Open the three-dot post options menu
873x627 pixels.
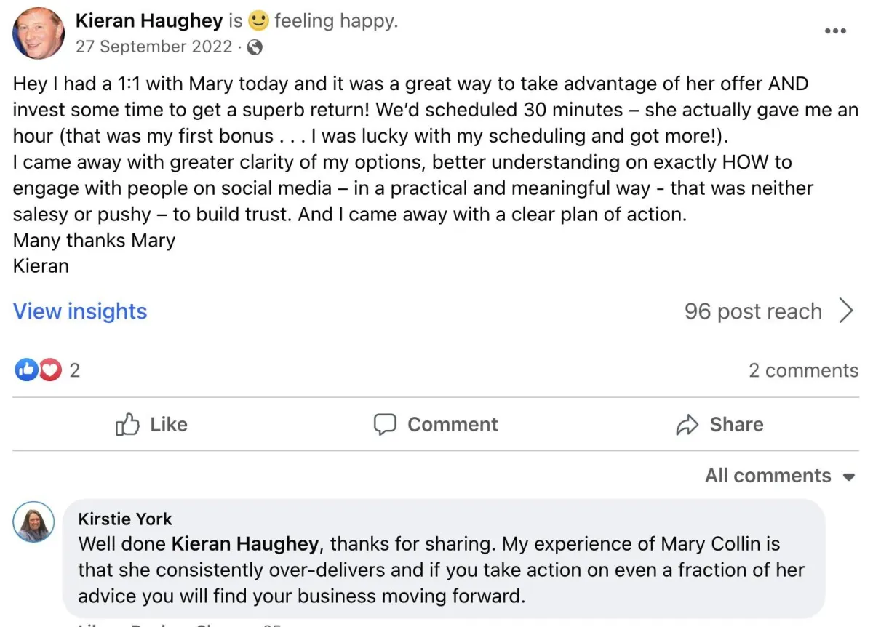point(834,31)
